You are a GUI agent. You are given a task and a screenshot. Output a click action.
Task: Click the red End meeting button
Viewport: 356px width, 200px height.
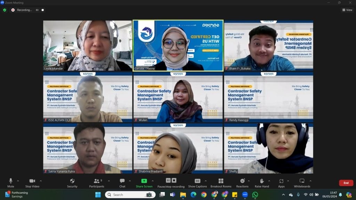[346, 183]
